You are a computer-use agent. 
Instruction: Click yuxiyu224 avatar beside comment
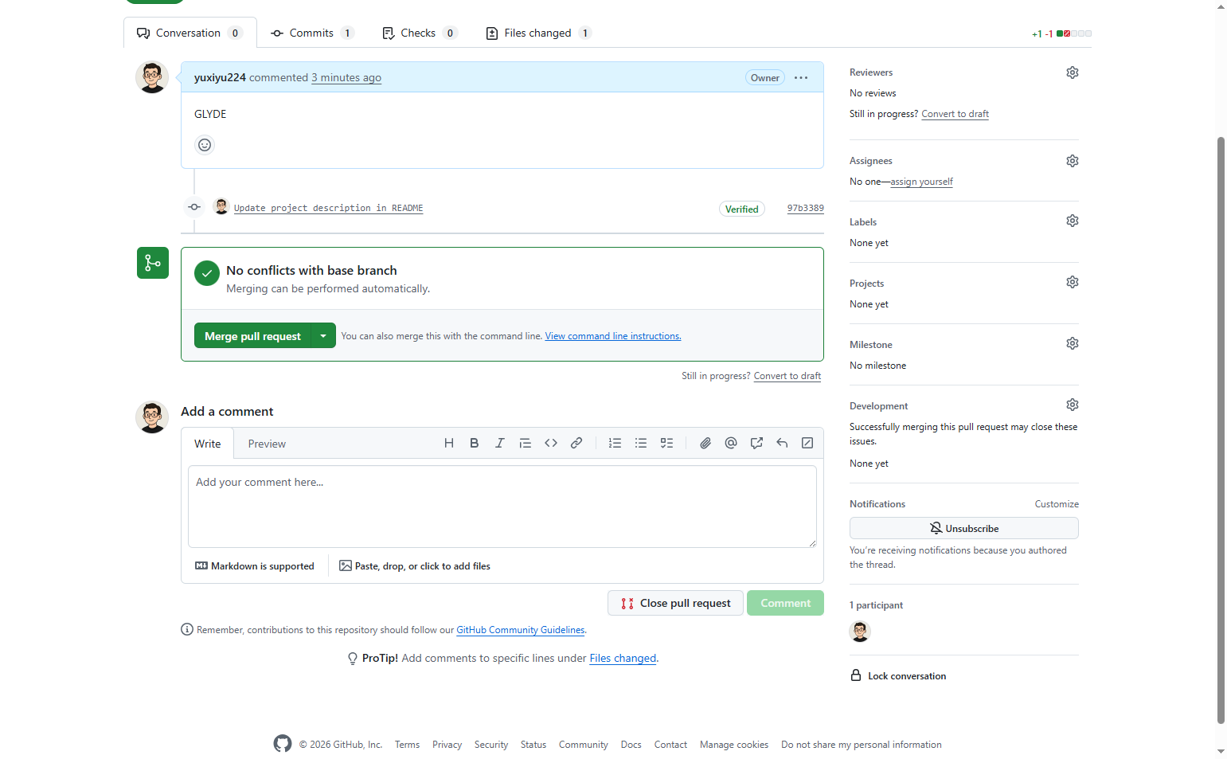[x=152, y=77]
